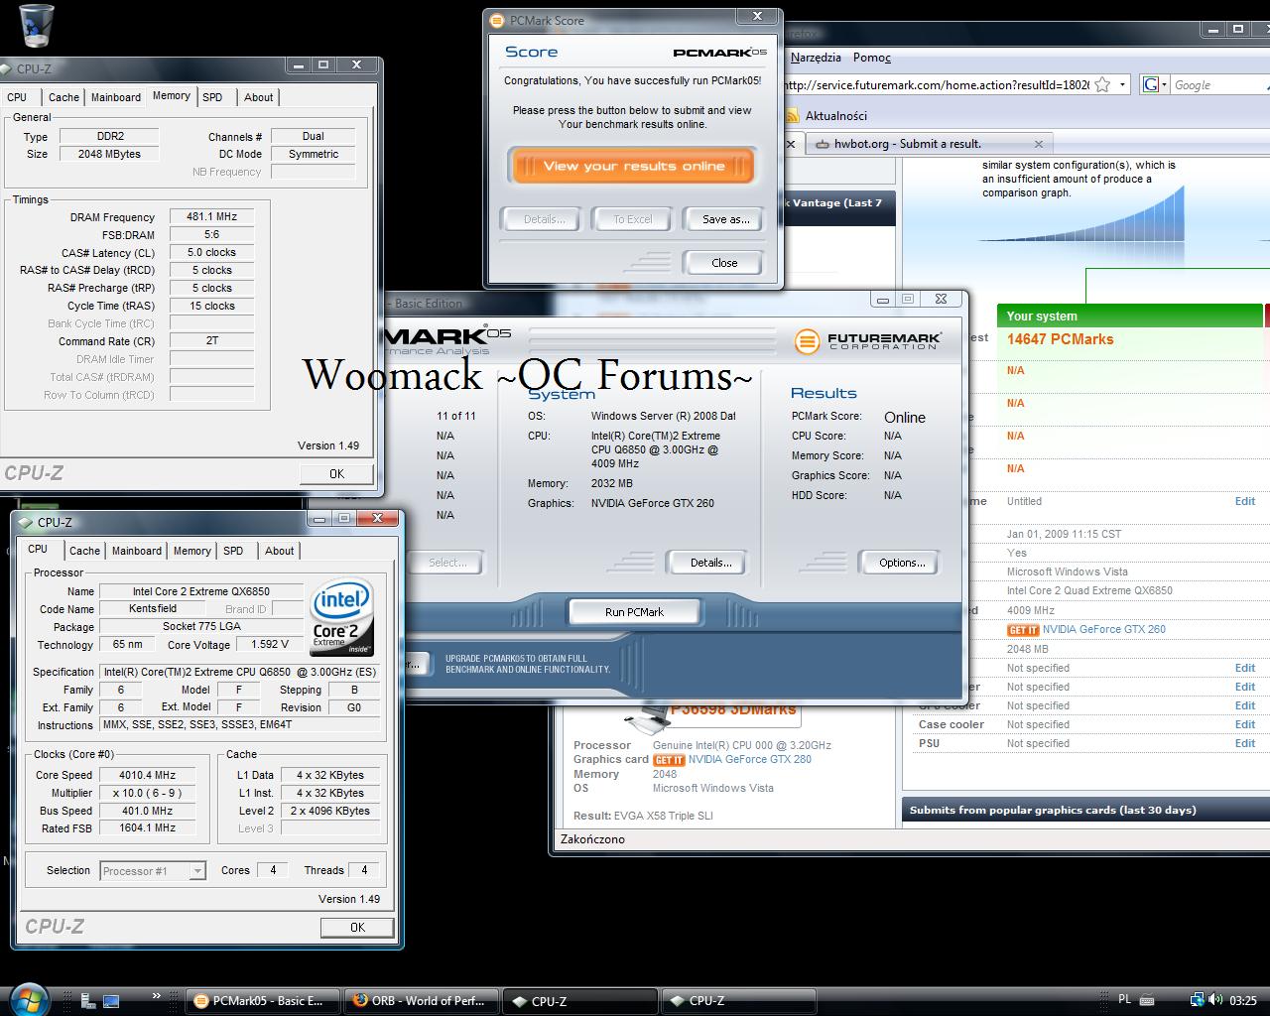
Task: Bookmark the page with the star icon
Action: point(1102,85)
